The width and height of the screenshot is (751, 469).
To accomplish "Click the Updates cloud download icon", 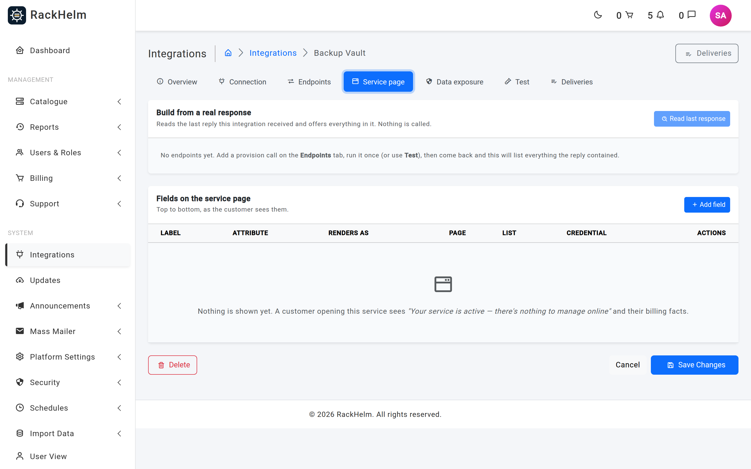I will click(x=20, y=280).
